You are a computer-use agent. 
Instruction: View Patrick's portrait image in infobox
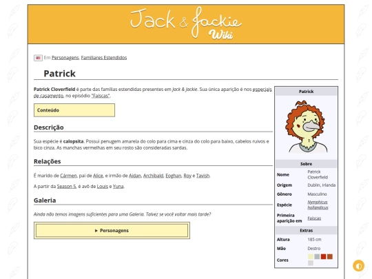tap(306, 127)
